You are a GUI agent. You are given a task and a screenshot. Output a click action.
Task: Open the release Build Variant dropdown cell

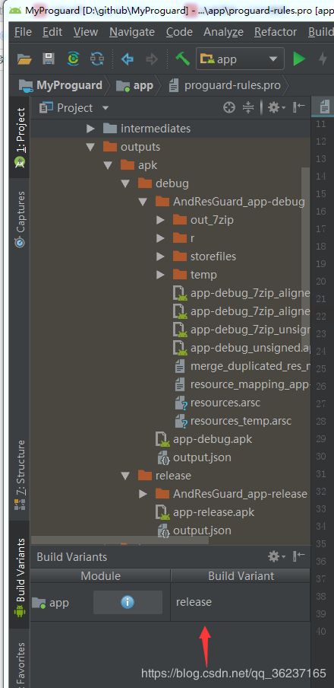pyautogui.click(x=240, y=602)
